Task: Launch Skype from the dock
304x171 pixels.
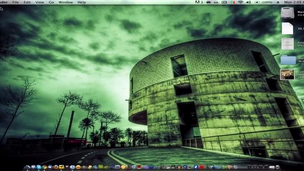Action: click(39, 167)
